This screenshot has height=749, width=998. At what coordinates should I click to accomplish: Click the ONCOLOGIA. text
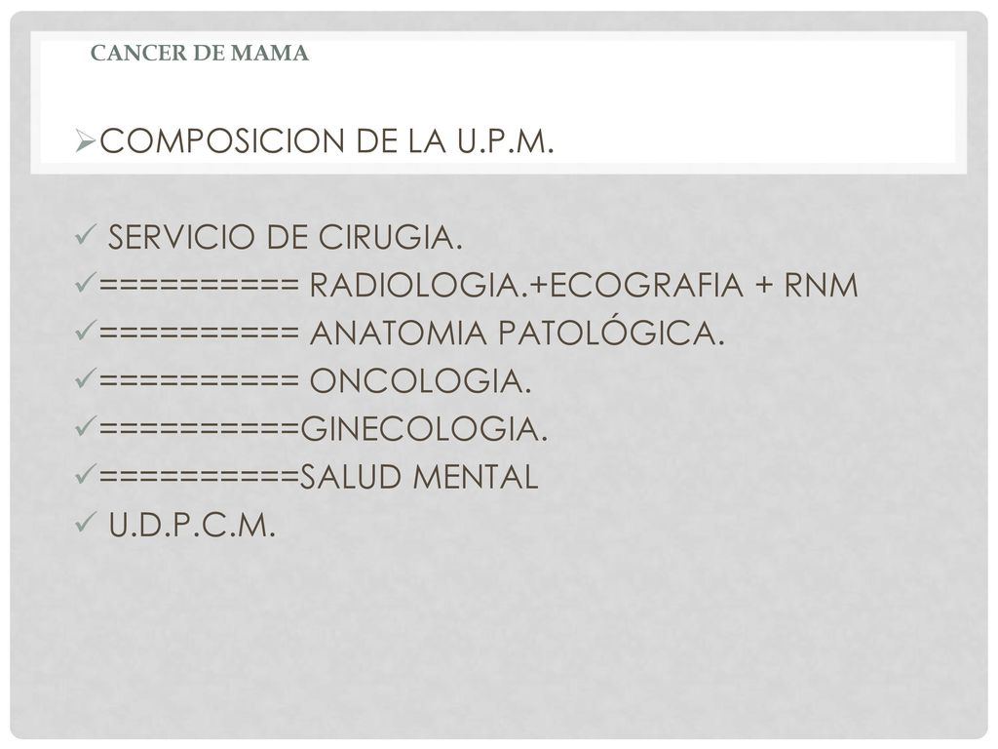click(421, 381)
